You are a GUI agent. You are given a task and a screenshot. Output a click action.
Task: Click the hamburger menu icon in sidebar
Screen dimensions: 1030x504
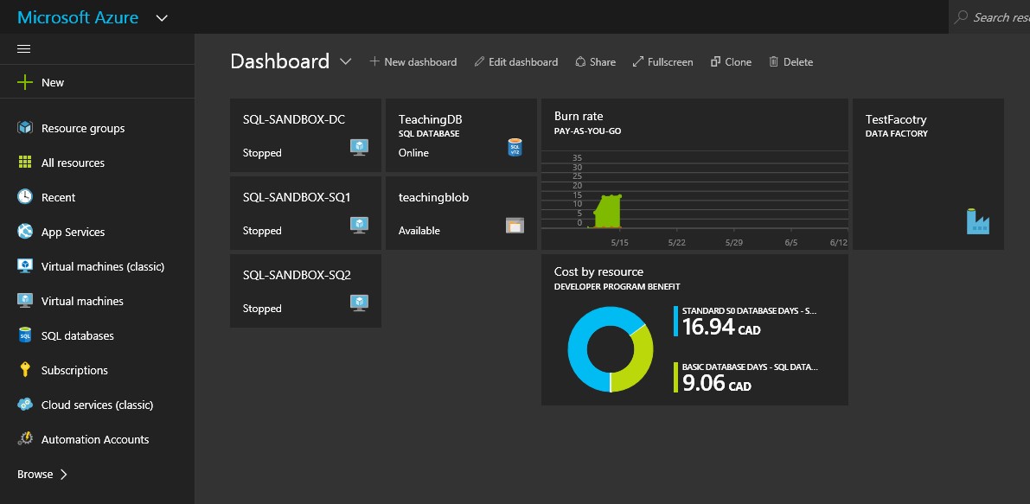tap(23, 49)
